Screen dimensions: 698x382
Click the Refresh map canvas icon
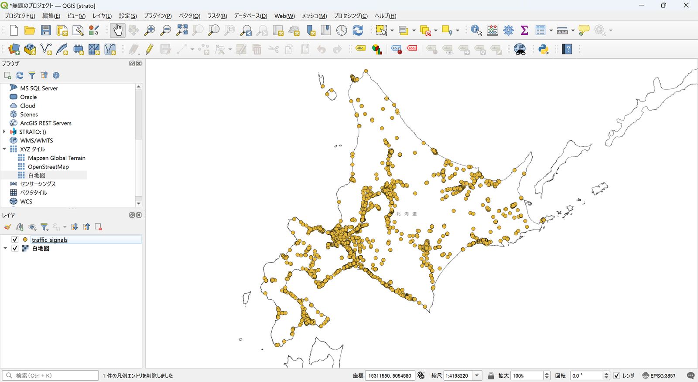click(358, 30)
